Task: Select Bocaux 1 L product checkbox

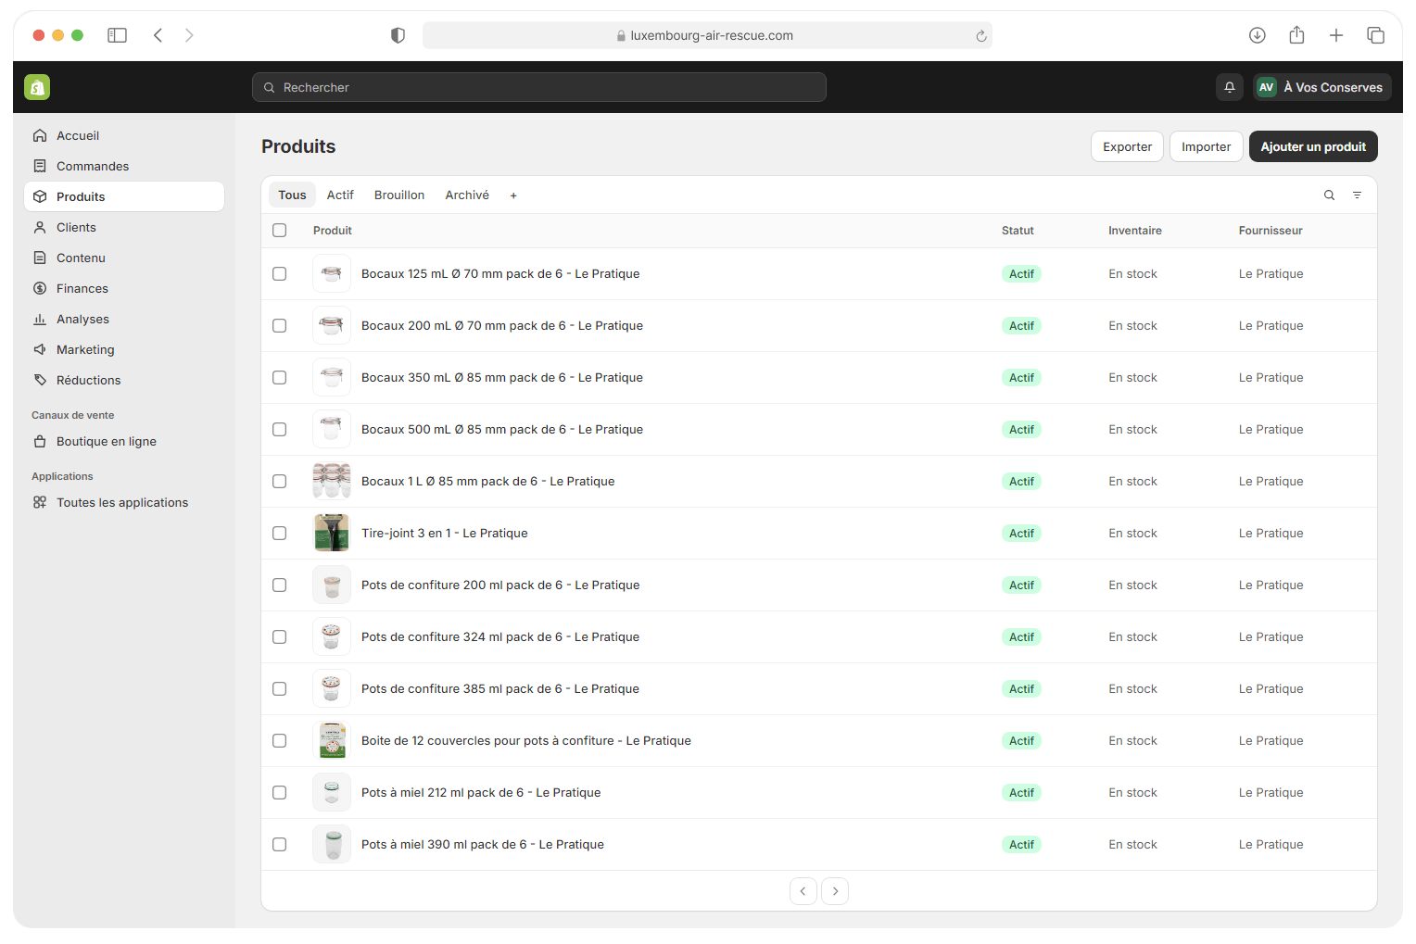Action: (280, 482)
